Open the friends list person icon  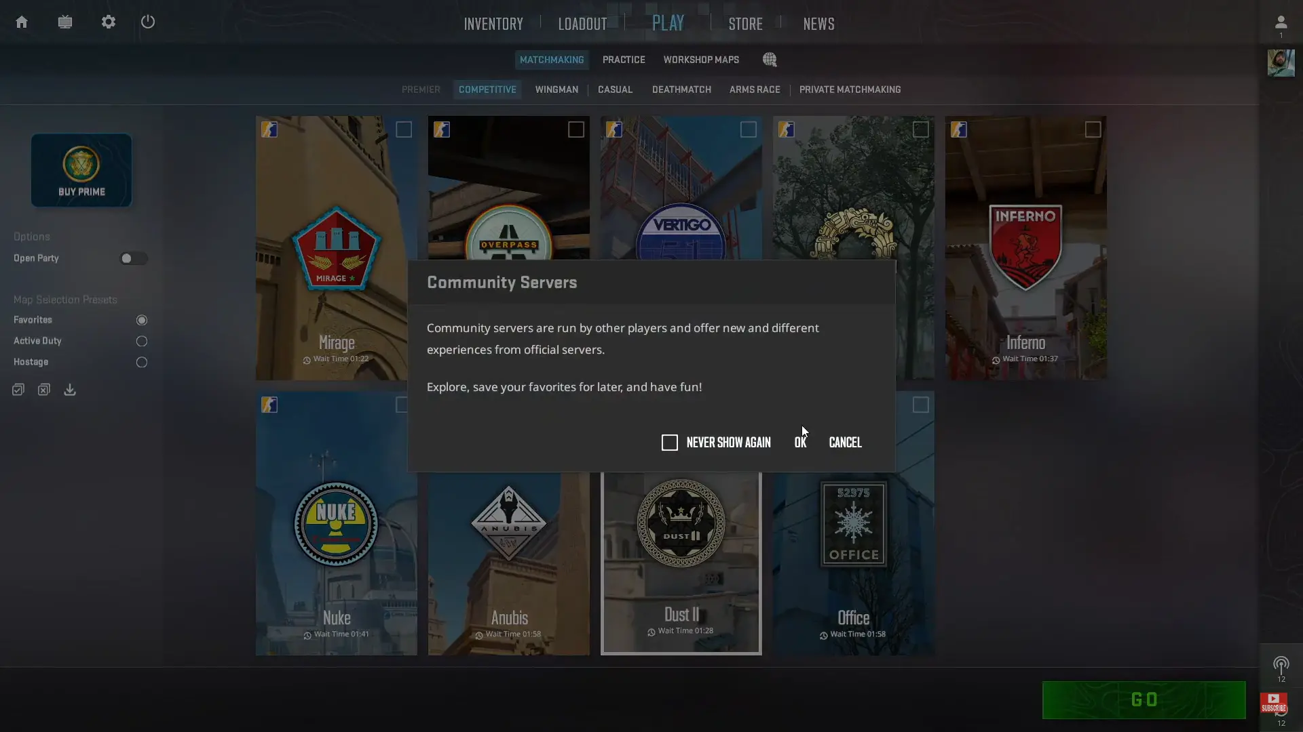point(1281,23)
